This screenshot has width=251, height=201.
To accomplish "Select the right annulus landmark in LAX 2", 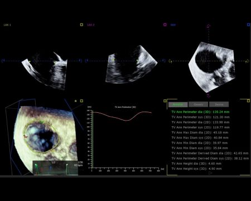I will (137, 60).
